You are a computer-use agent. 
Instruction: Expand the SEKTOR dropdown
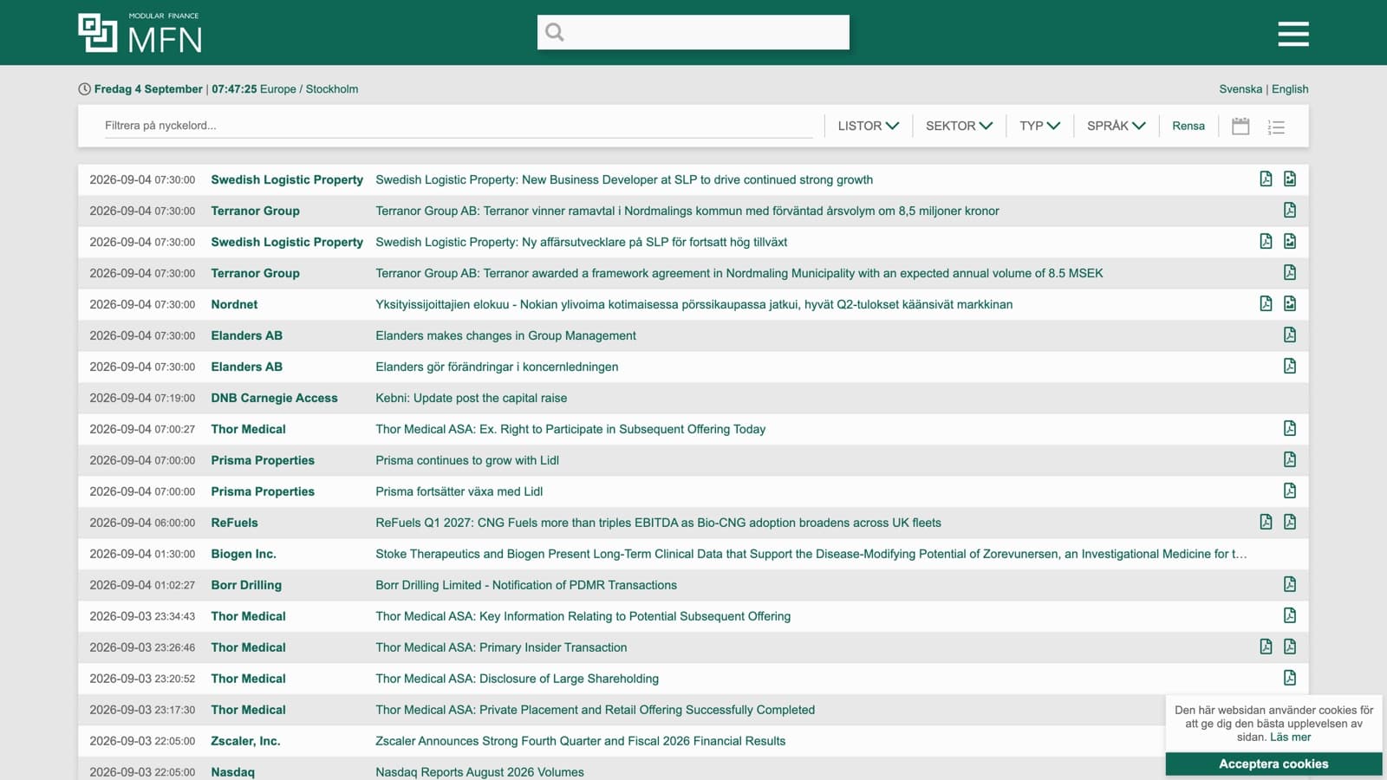[x=959, y=126]
